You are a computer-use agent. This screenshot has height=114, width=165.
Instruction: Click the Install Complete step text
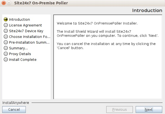[x=23, y=60]
